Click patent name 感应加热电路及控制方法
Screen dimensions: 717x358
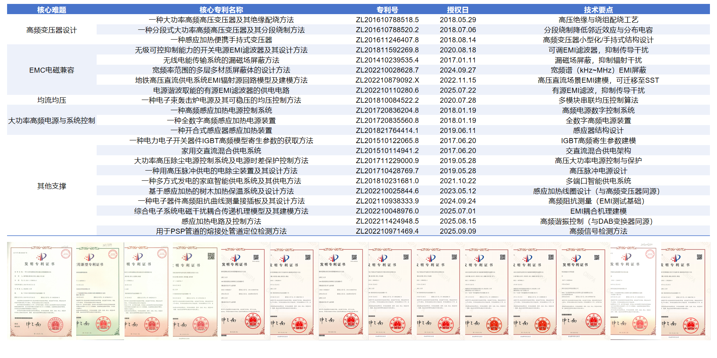[x=221, y=222]
